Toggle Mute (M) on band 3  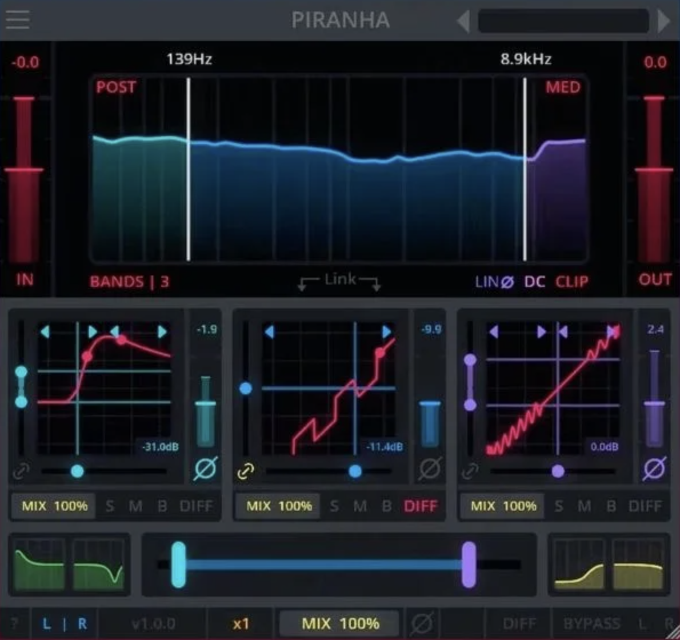pyautogui.click(x=585, y=506)
